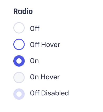Click the faded "Off Disabled" radio circle
103x112 pixels.
click(x=19, y=94)
